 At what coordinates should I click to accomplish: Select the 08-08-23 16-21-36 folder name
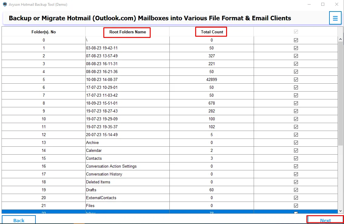click(x=102, y=72)
